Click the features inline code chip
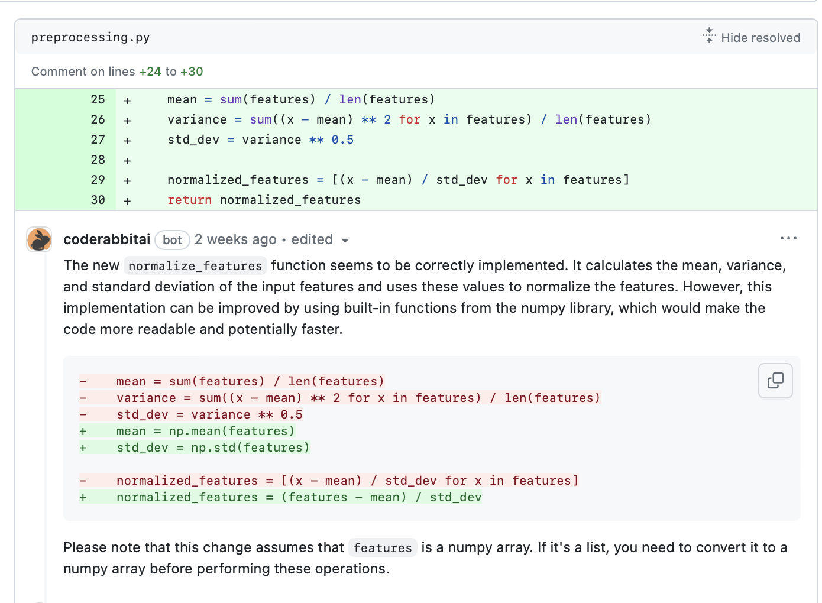This screenshot has width=822, height=603. click(x=382, y=547)
